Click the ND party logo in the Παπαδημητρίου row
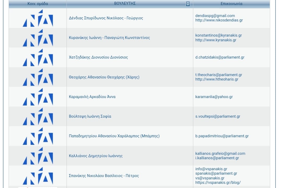The width and height of the screenshot is (282, 188). [x=38, y=136]
